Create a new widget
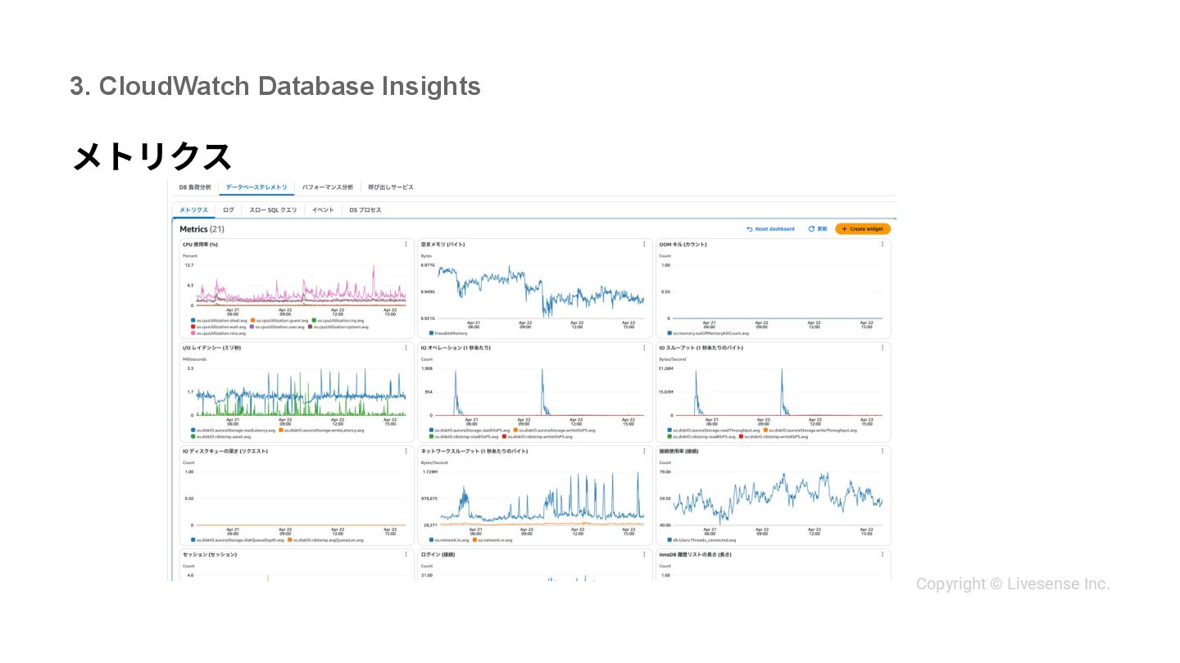The height and width of the screenshot is (663, 1180). 863,229
